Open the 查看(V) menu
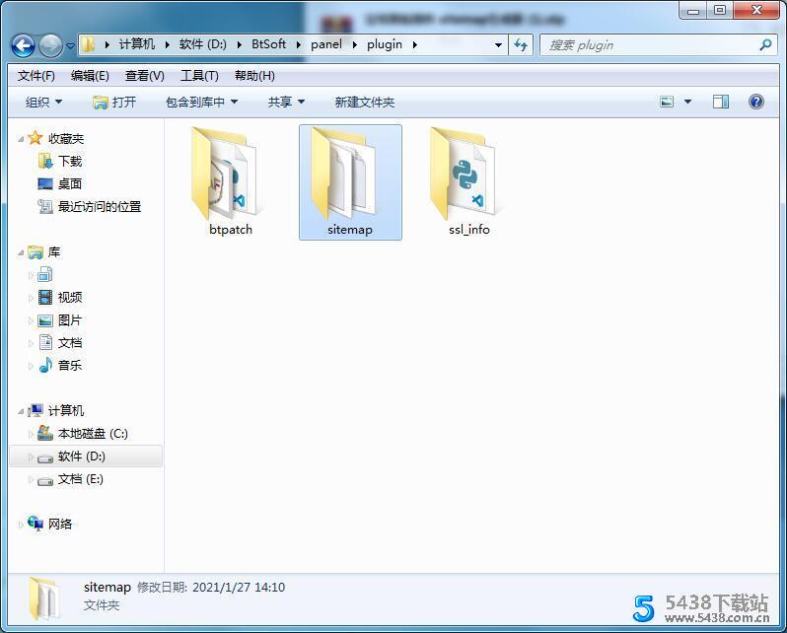Screen dimensions: 787x633 point(145,76)
